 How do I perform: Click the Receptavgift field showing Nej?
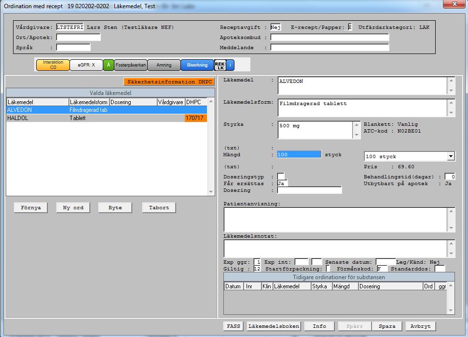point(275,27)
